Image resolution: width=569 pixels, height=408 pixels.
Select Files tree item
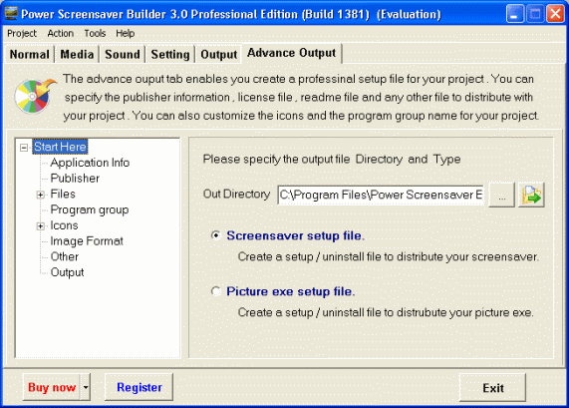63,194
